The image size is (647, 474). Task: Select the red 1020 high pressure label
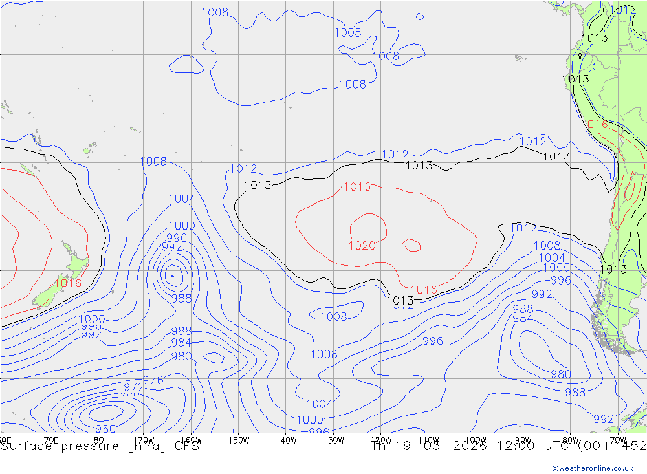click(362, 246)
